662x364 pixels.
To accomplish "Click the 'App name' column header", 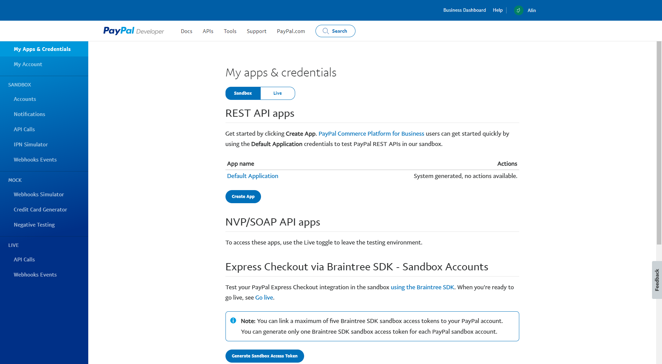I will 240,164.
